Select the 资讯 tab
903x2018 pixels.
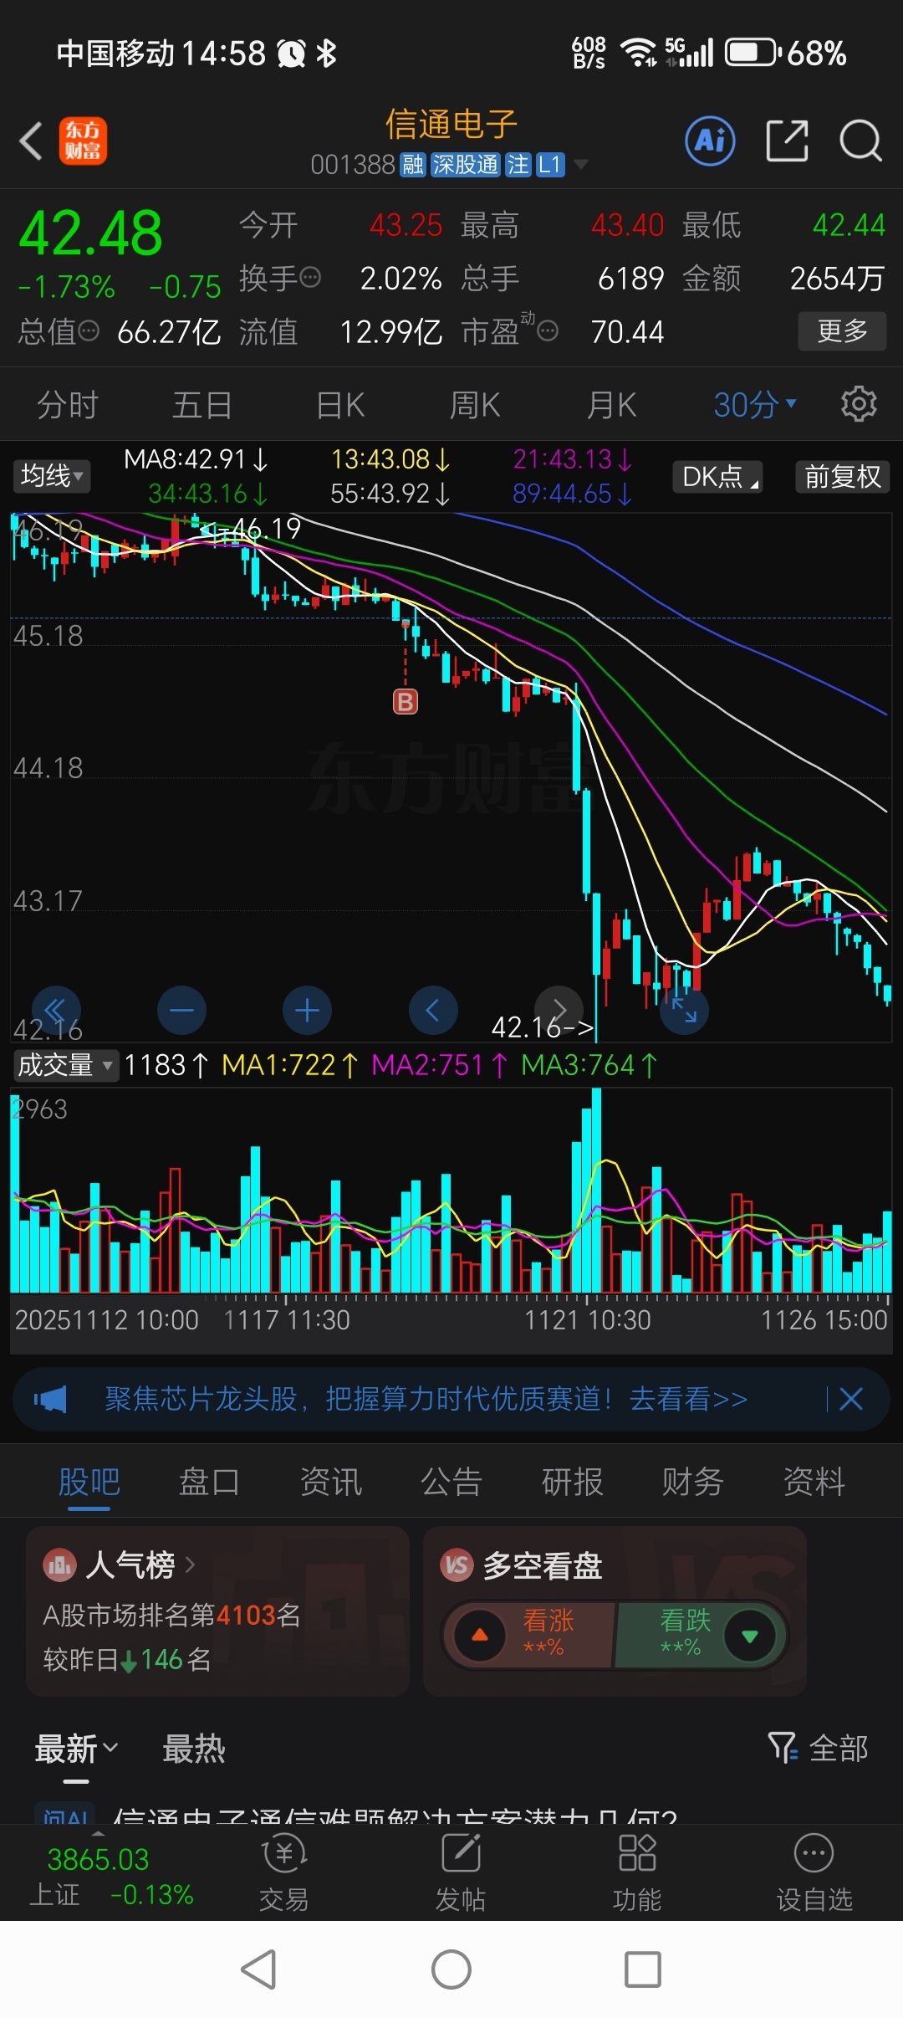(x=331, y=1482)
